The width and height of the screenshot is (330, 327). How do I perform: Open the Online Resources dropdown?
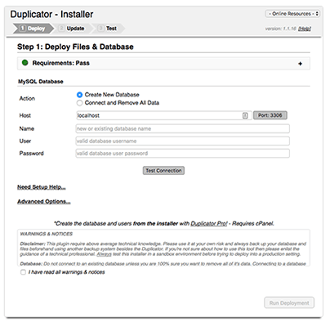(x=292, y=14)
